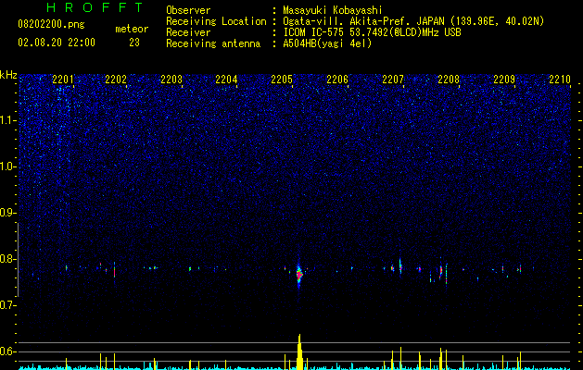Click the 2210 time marker
This screenshot has height=370, width=583.
560,79
